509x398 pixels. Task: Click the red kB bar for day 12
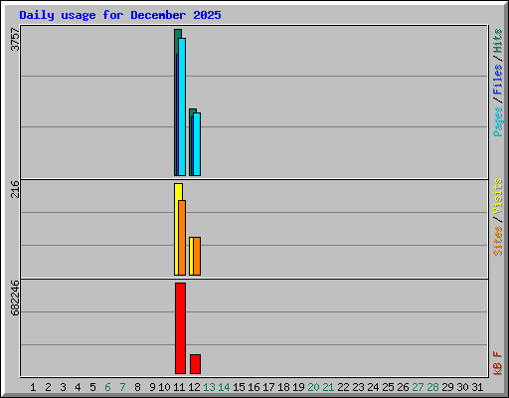click(x=196, y=364)
